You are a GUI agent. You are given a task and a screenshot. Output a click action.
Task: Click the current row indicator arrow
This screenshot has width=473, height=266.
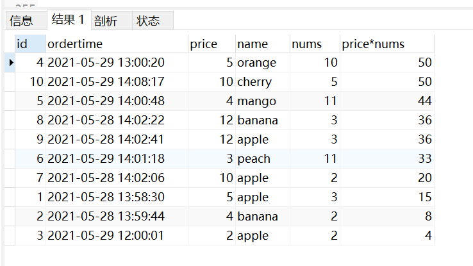click(11, 63)
